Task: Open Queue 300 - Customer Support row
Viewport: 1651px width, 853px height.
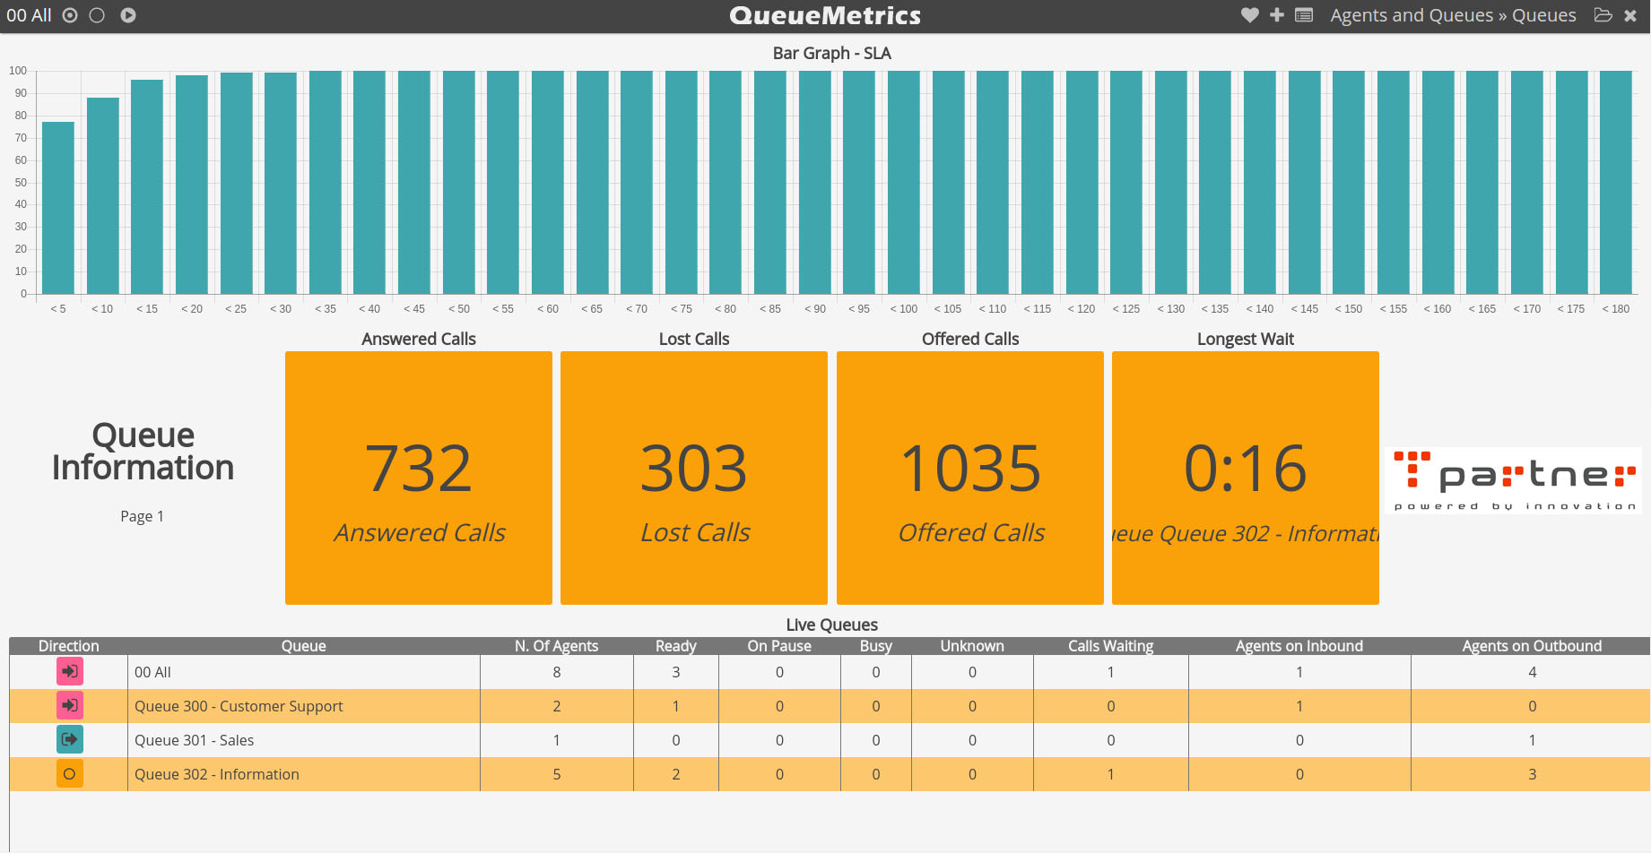Action: (830, 706)
